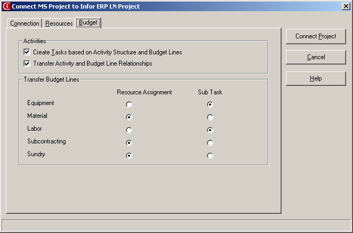Open Help for this dialog
The height and width of the screenshot is (233, 353).
pos(316,78)
